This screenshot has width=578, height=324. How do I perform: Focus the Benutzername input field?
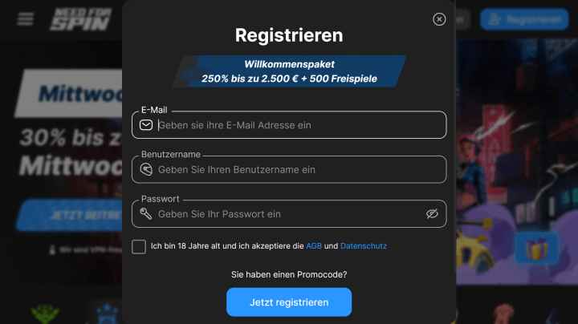click(x=297, y=170)
